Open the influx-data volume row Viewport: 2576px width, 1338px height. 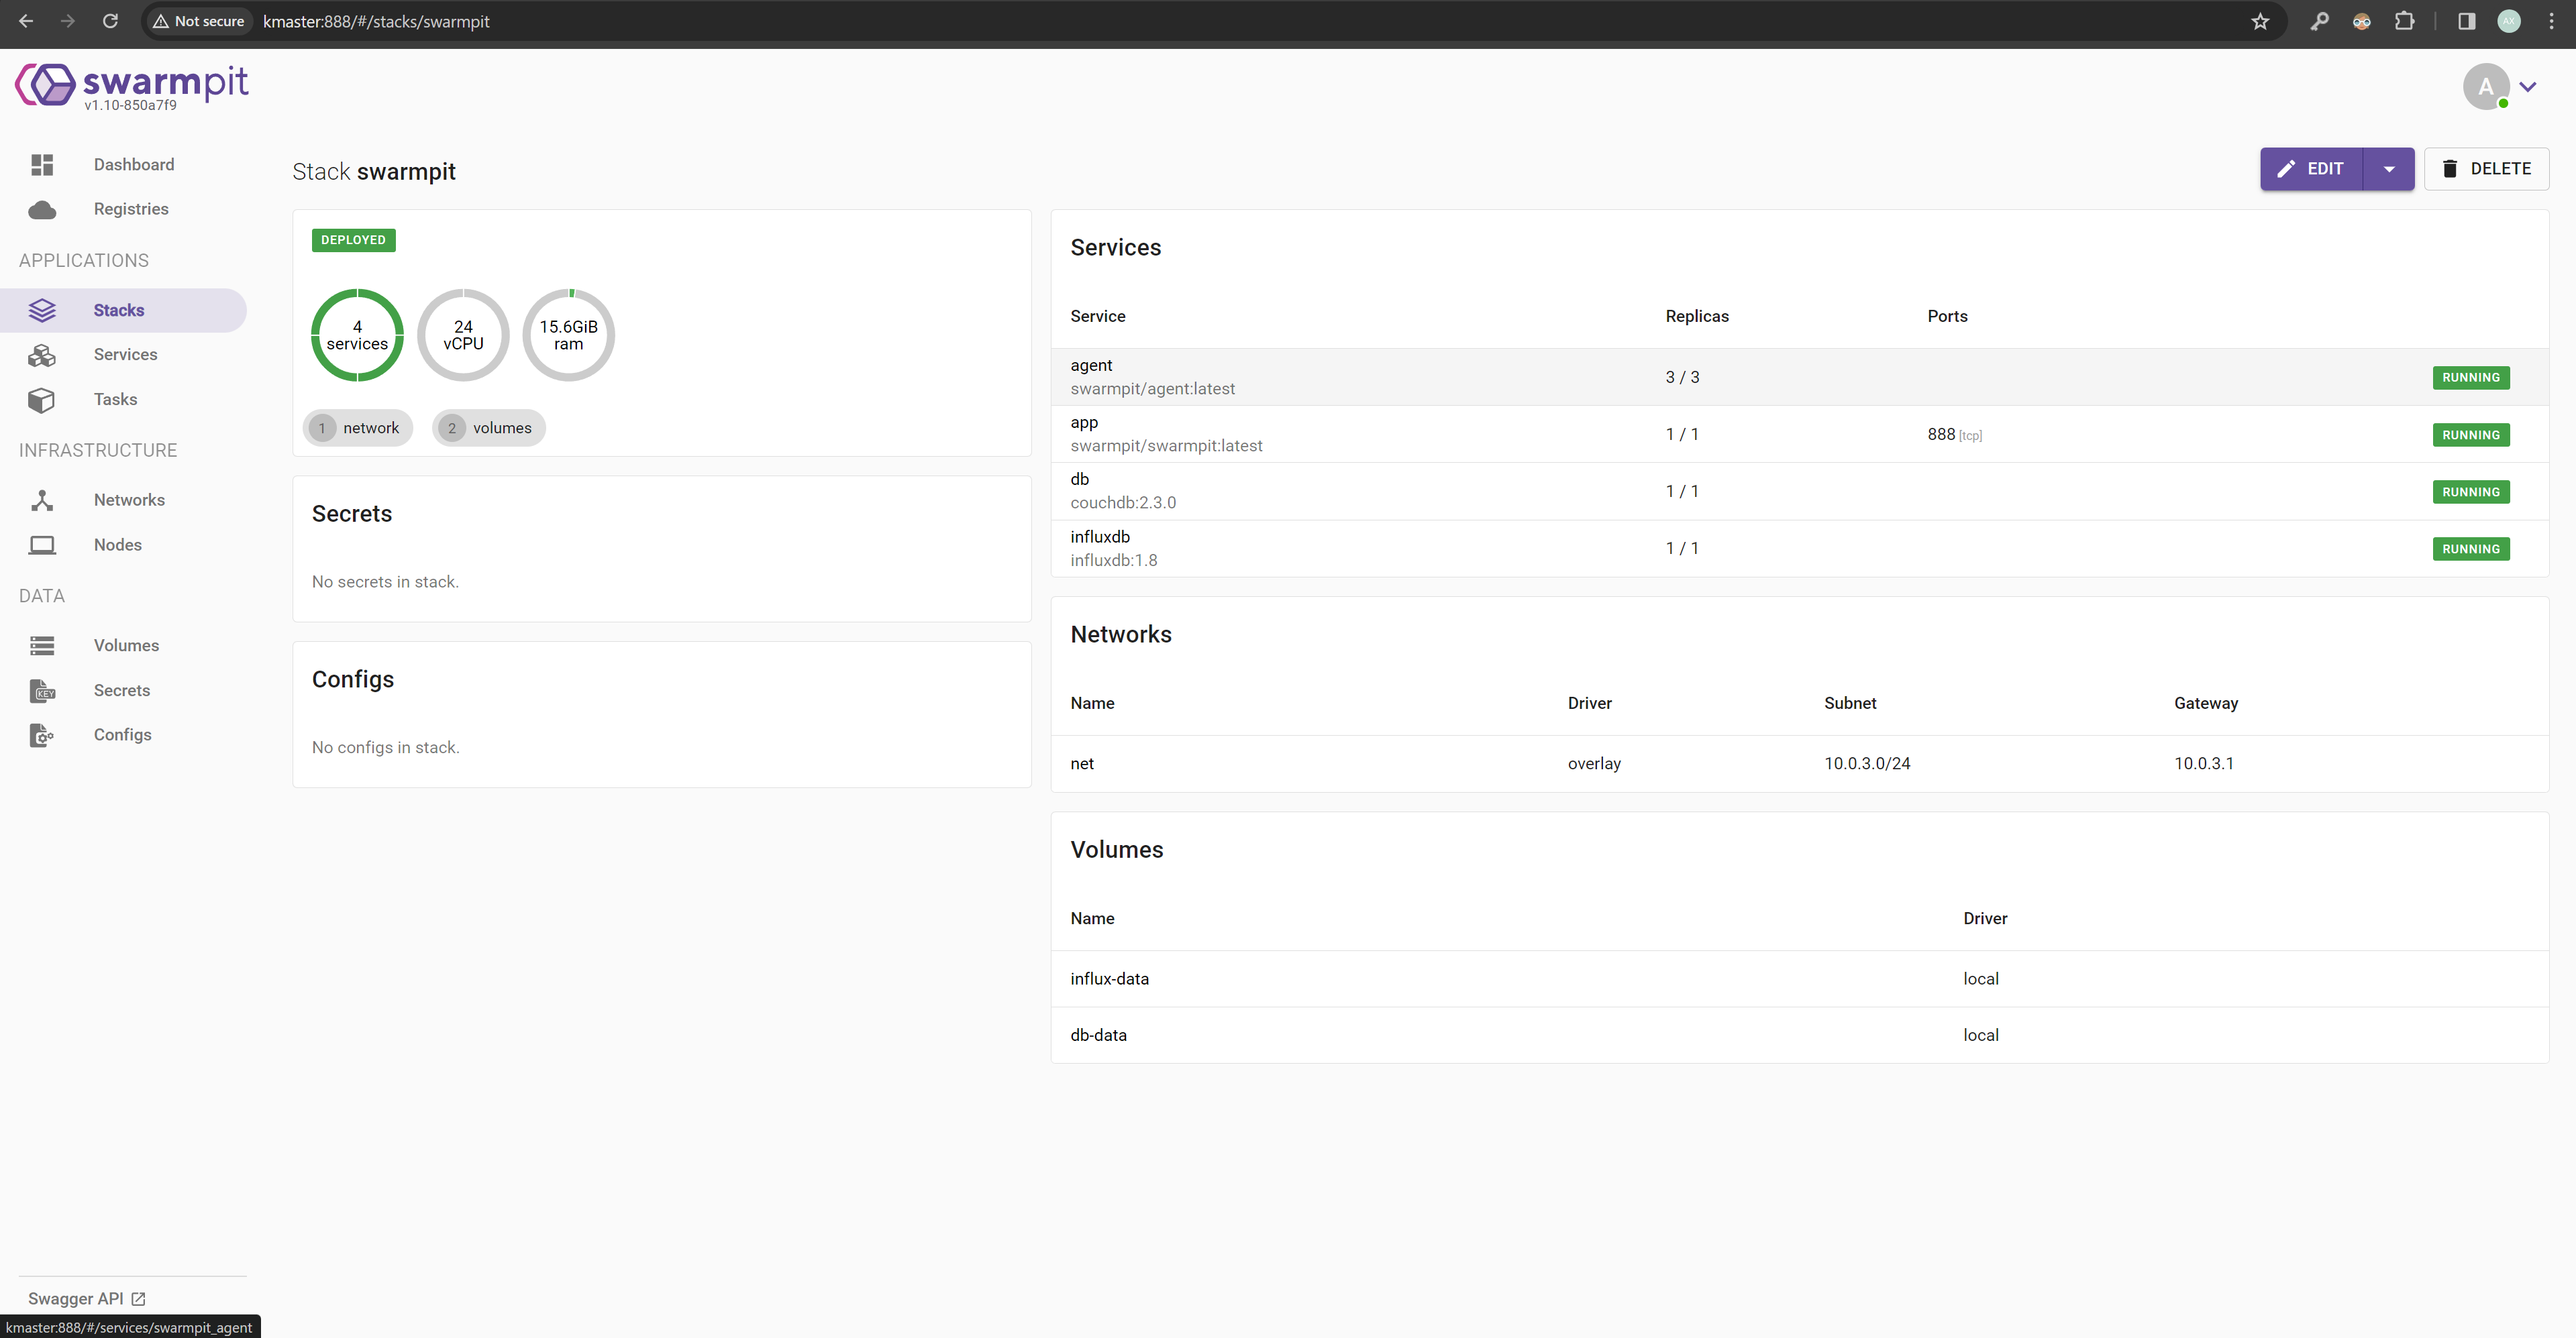[1109, 979]
